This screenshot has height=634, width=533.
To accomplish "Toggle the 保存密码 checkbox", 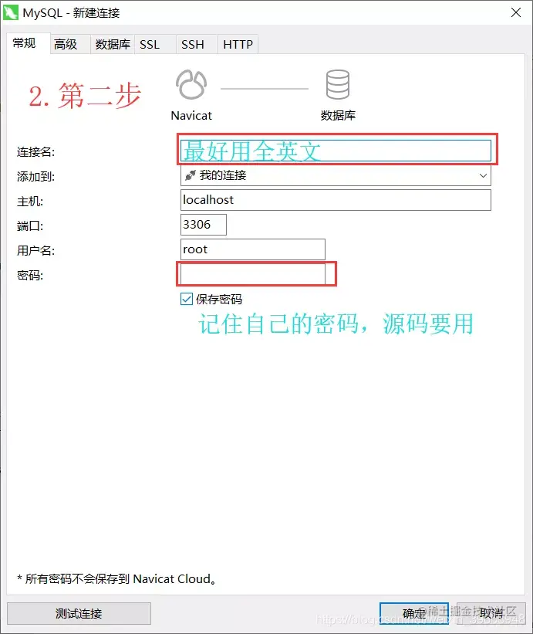I will tap(187, 299).
